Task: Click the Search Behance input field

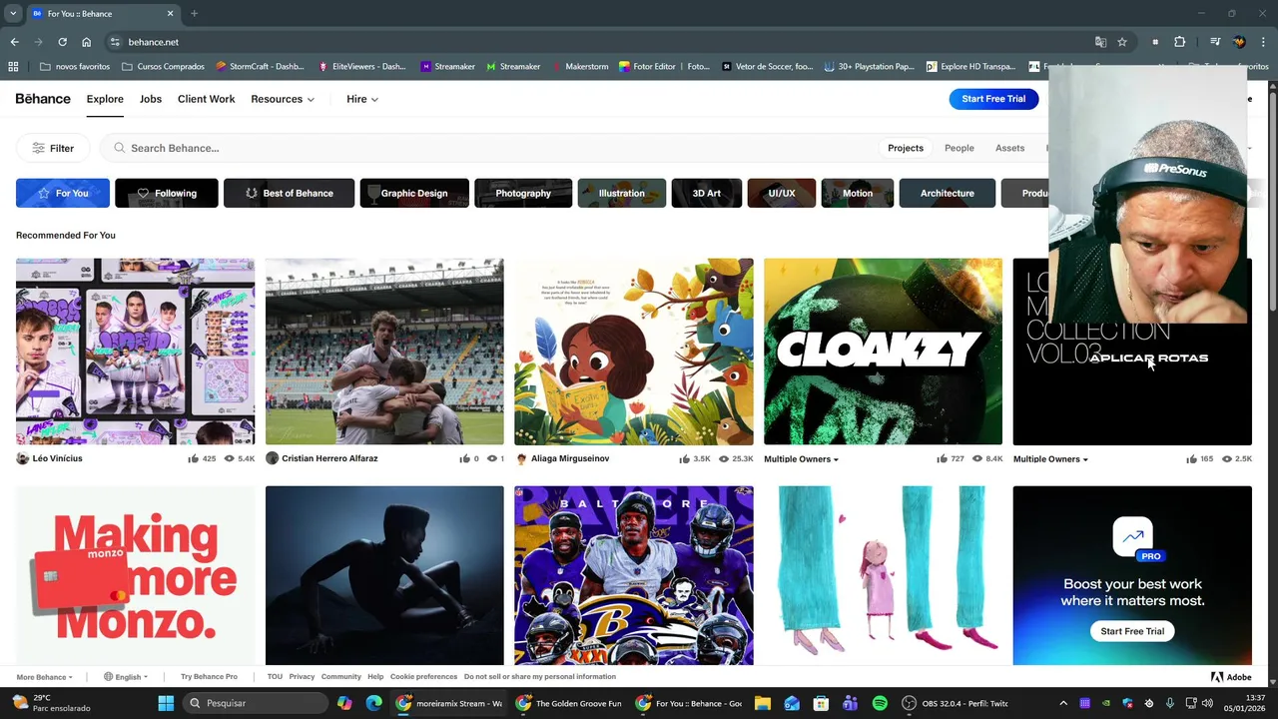Action: coord(489,148)
